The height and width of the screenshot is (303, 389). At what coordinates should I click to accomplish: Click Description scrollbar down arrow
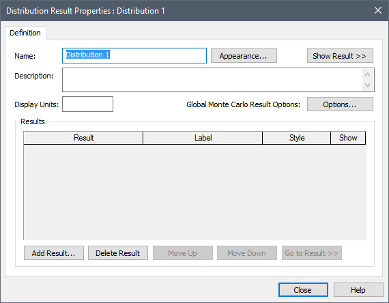(x=368, y=85)
